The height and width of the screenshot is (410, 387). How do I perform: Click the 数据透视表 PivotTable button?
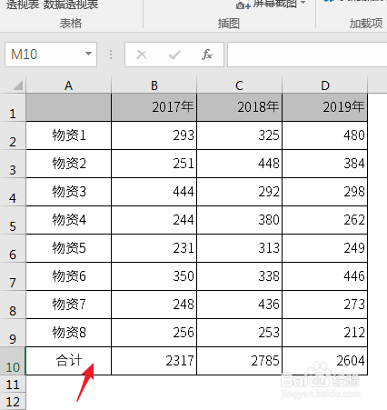(x=71, y=5)
